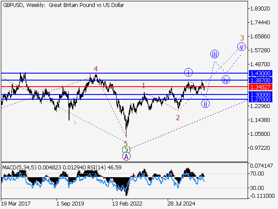Click the circled wave ii label
The height and width of the screenshot is (209, 278).
click(205, 103)
